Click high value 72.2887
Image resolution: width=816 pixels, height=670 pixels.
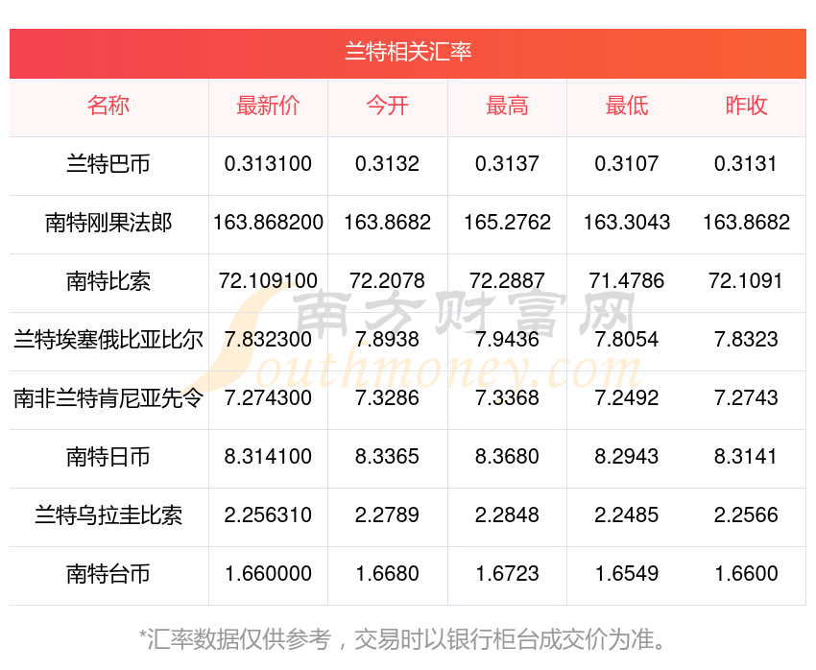pos(507,281)
